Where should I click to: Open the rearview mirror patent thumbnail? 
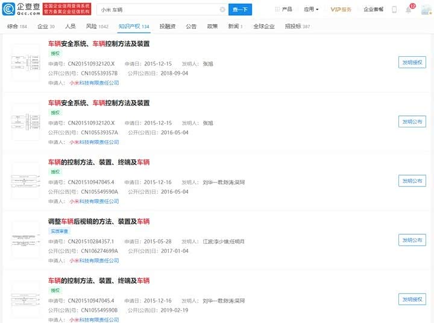[x=25, y=240]
